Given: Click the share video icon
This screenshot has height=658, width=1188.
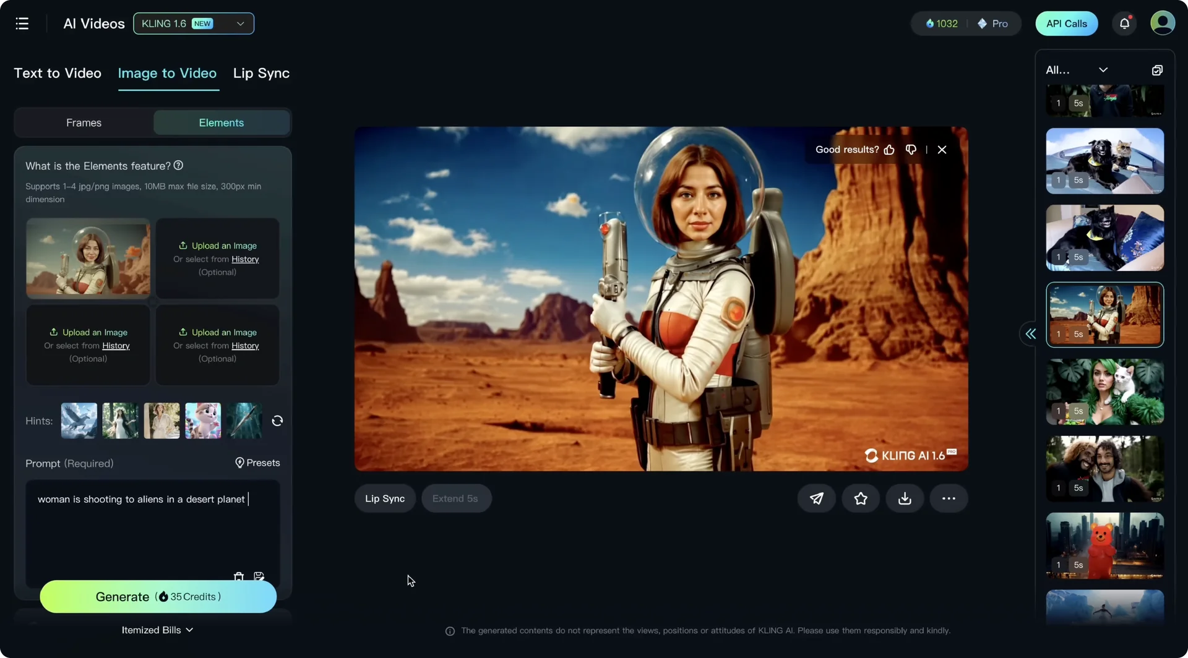Looking at the screenshot, I should coord(816,498).
